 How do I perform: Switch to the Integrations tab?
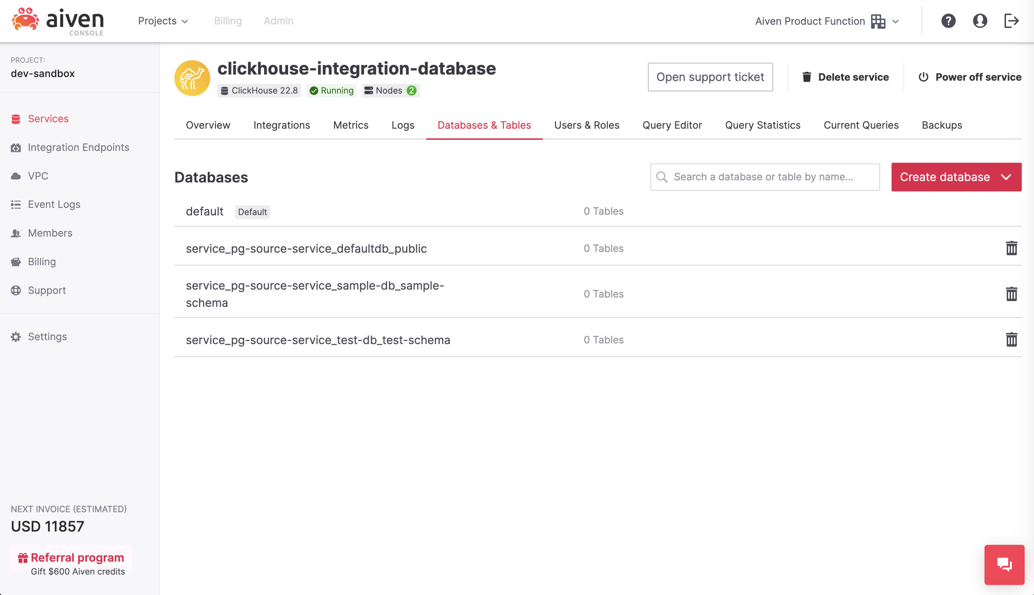point(282,125)
